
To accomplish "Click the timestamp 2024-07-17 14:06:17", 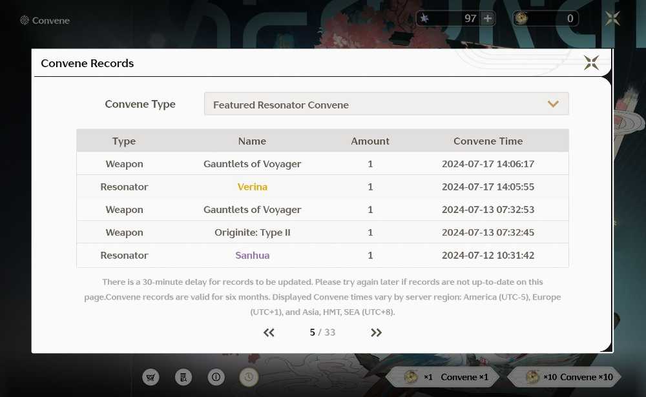I will [x=488, y=164].
